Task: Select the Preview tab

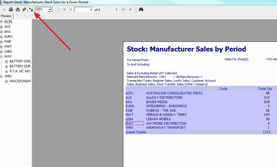Action: click(6, 16)
